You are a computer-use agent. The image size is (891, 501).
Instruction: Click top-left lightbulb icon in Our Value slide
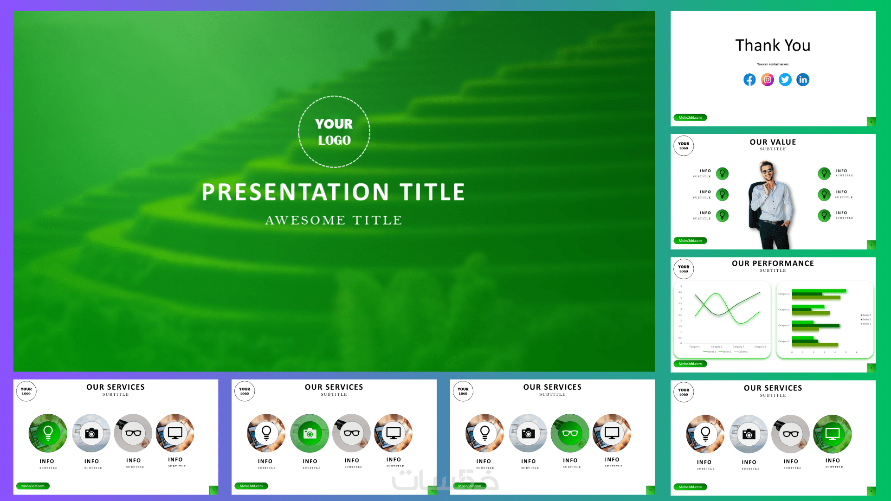click(x=722, y=173)
